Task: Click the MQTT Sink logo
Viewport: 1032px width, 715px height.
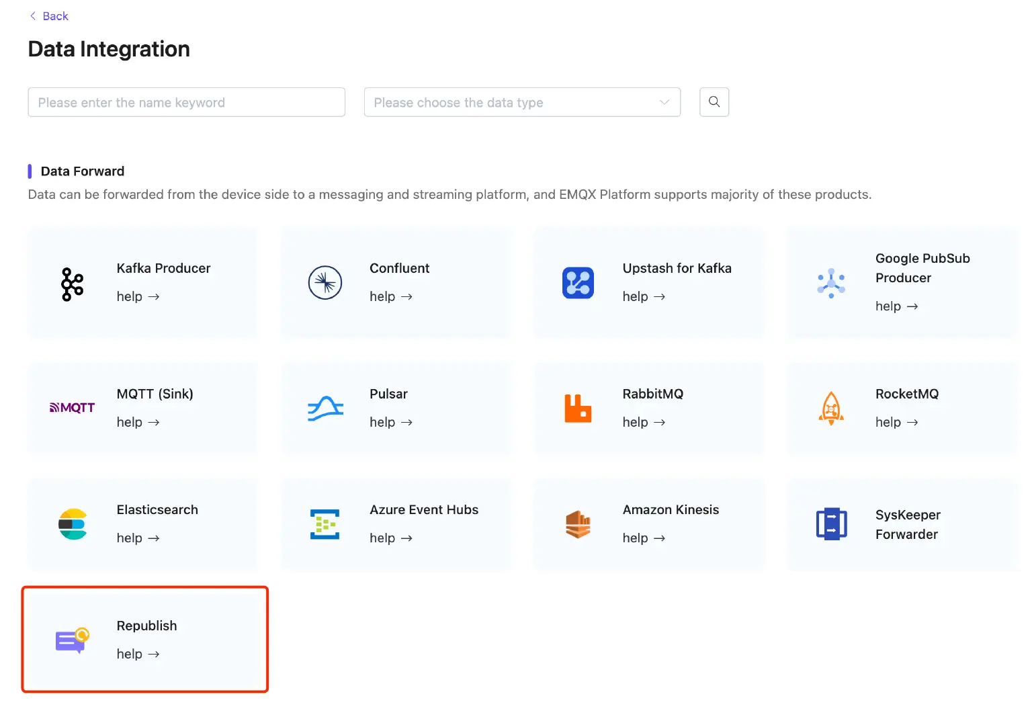Action: [73, 408]
